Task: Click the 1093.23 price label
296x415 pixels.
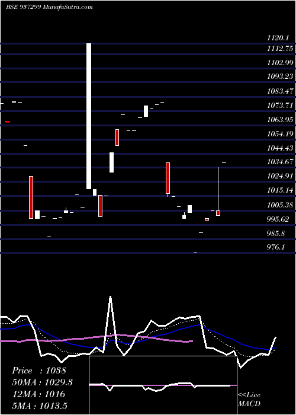Action: pos(280,76)
